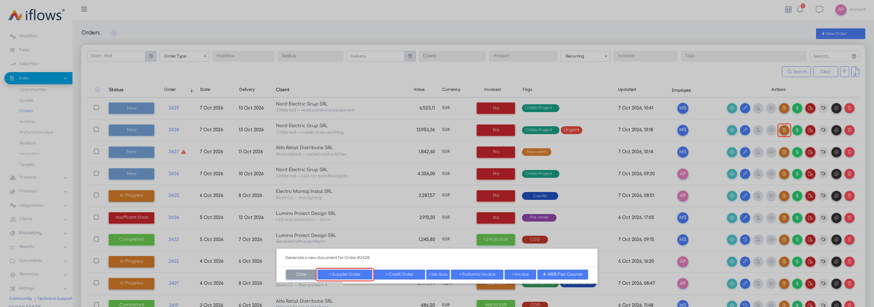Export orders with the download file icon

(x=855, y=72)
